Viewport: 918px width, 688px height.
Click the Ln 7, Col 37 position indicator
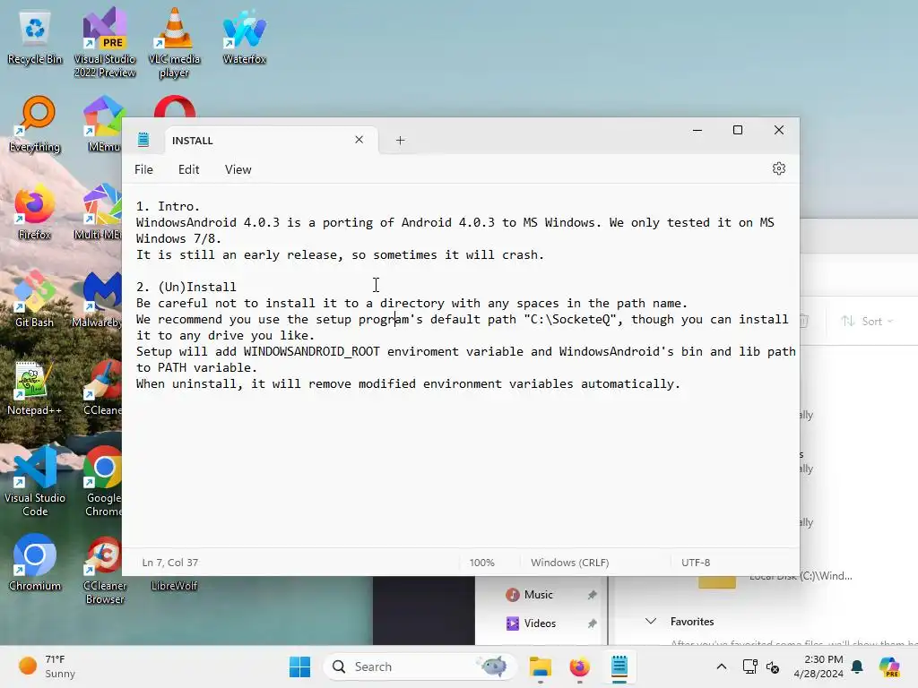click(169, 563)
